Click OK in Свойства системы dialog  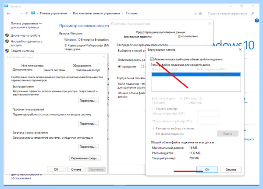56,169
